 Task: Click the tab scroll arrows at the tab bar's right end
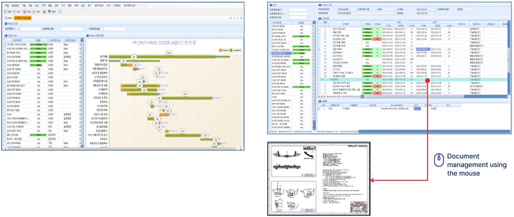(x=236, y=18)
